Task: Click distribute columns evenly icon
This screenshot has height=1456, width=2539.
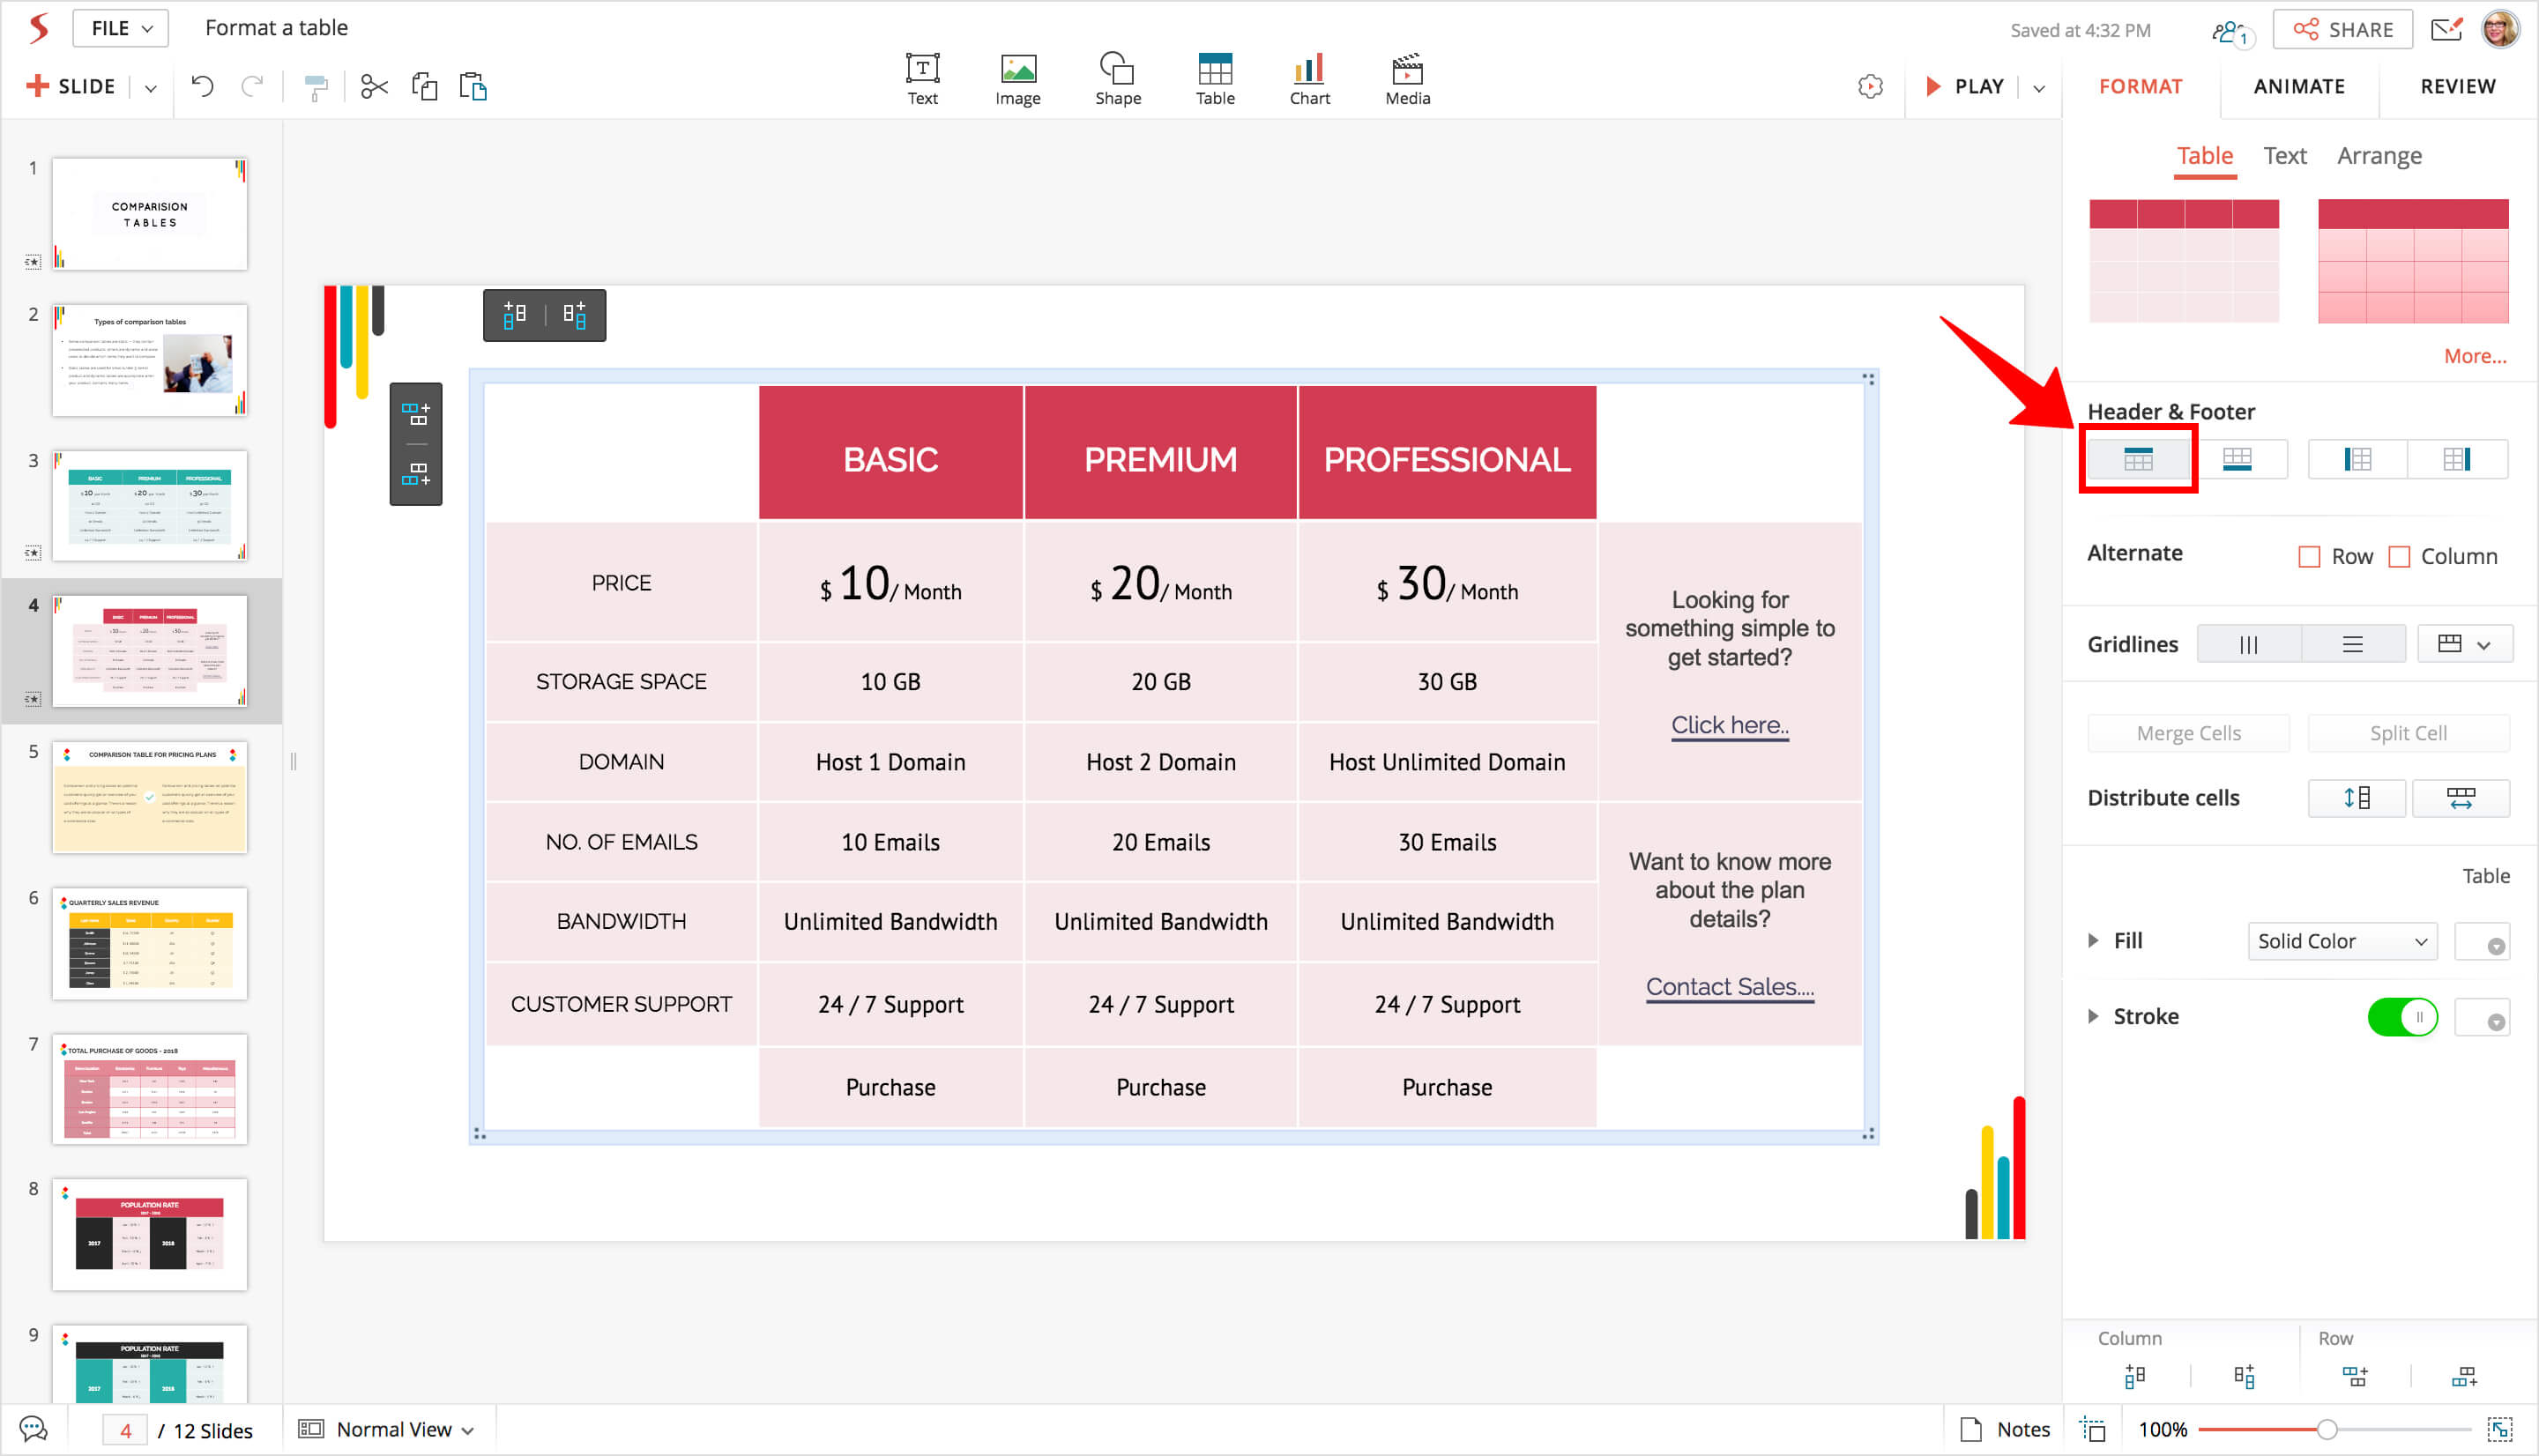Action: coord(2460,798)
